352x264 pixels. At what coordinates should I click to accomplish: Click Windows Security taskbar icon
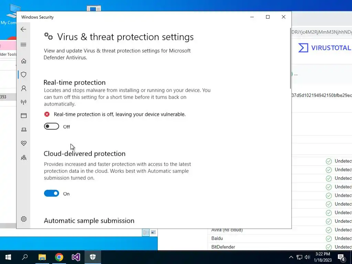(x=93, y=257)
